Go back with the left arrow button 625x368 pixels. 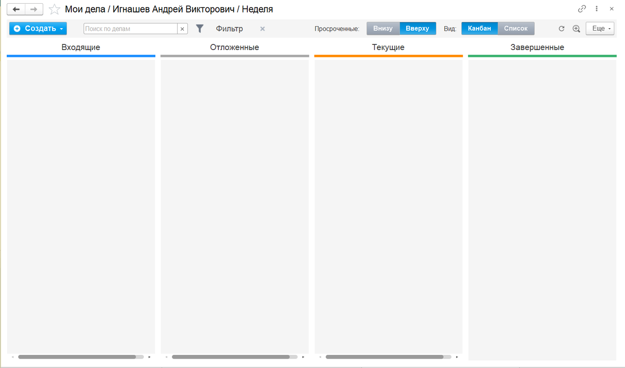[x=16, y=9]
